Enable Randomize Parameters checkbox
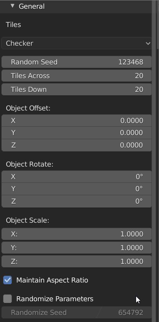 click(7, 299)
